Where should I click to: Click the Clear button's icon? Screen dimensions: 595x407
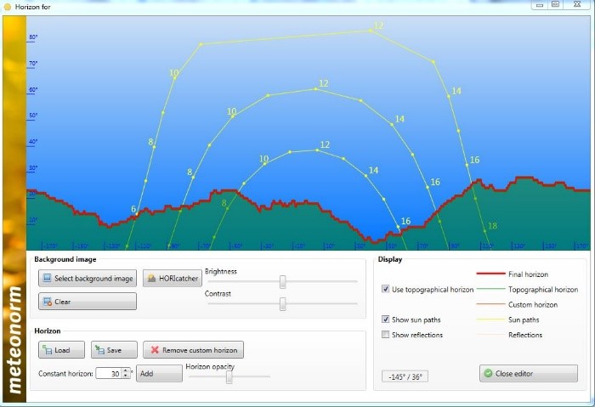coord(48,302)
